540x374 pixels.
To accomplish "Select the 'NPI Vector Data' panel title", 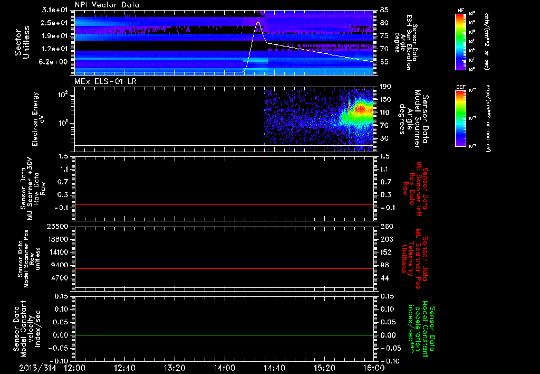I will tap(107, 5).
